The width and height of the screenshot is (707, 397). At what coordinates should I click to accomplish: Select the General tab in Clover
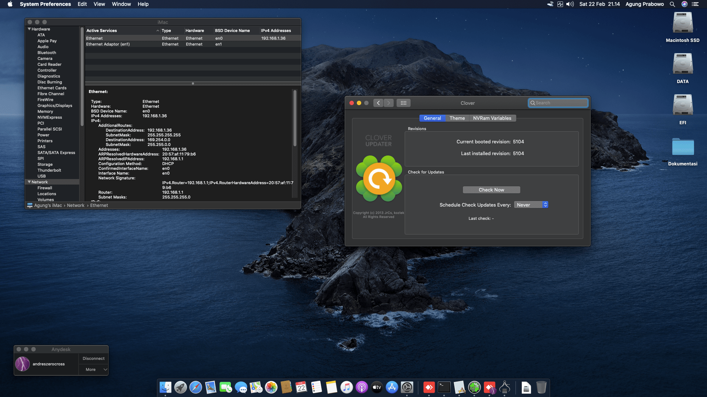point(432,118)
